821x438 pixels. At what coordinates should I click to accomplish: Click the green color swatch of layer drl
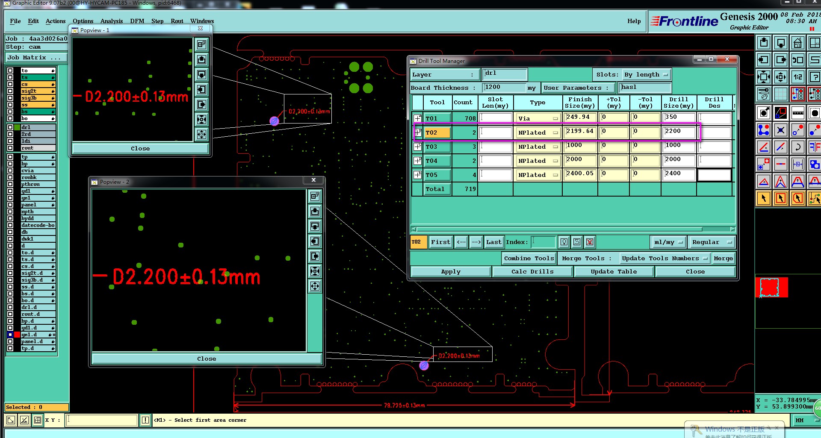(17, 127)
